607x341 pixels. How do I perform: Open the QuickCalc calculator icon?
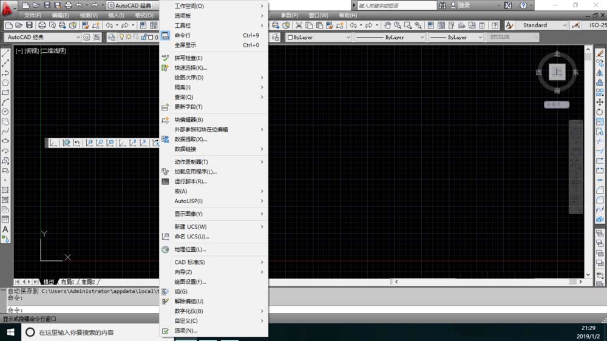click(482, 25)
